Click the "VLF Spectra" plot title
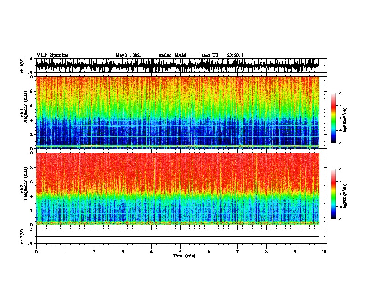The height and width of the screenshot is (282, 365). coord(52,55)
